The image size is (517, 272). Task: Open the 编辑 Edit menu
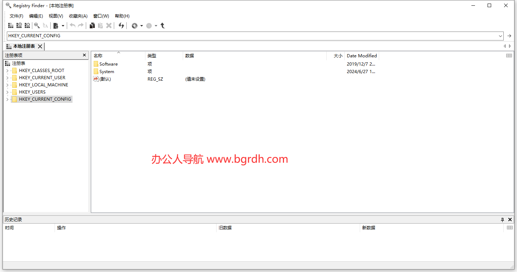(36, 16)
